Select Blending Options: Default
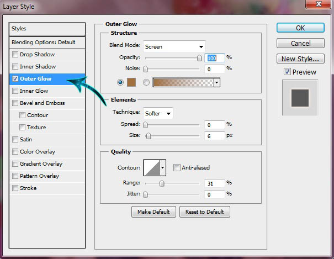Viewport: 334px width, 259px height. click(47, 43)
